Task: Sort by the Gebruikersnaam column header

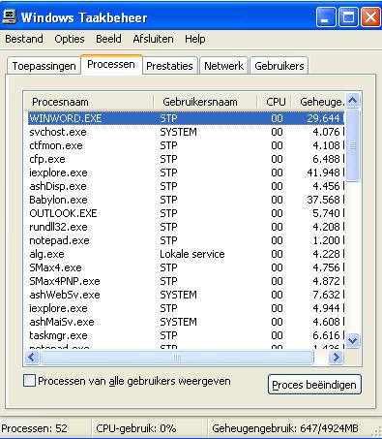Action: [x=205, y=102]
